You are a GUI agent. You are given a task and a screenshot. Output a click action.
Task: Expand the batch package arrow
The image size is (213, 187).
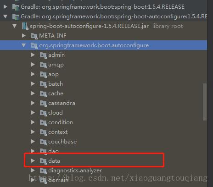click(33, 84)
